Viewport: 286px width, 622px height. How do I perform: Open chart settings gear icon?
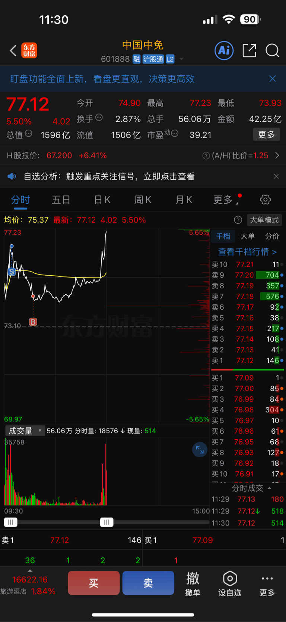pyautogui.click(x=265, y=199)
